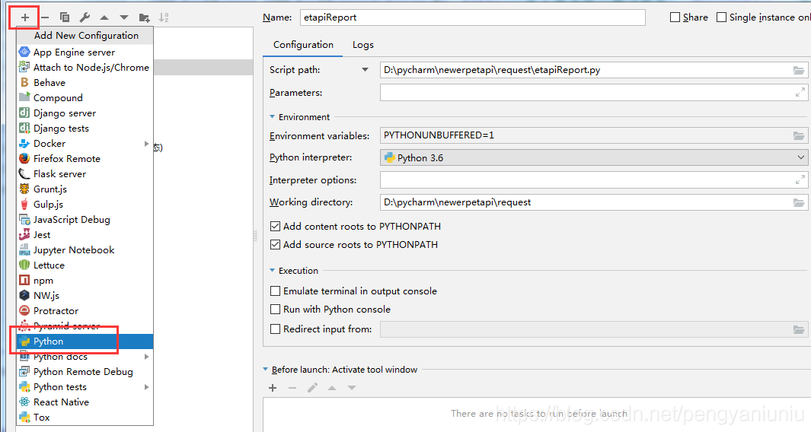Collapse the Before launch section
The image size is (811, 432).
point(266,370)
